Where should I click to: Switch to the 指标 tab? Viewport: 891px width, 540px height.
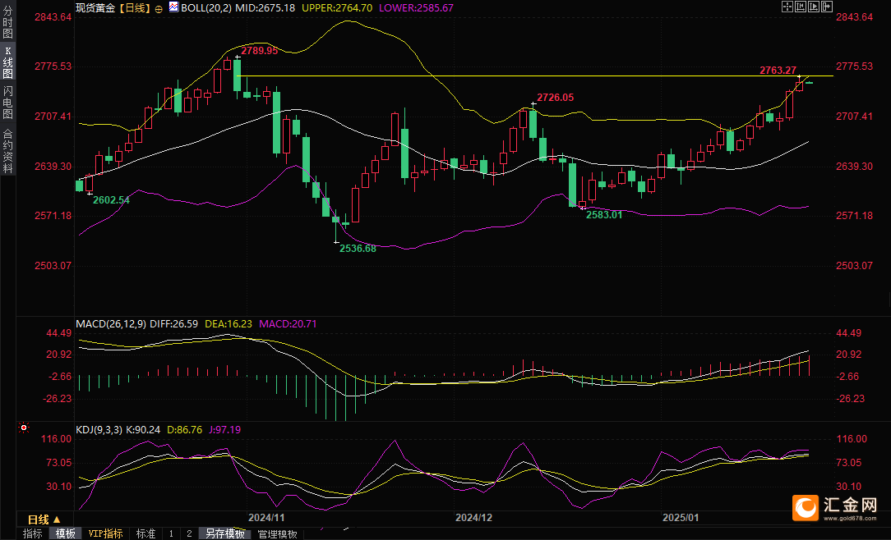click(32, 533)
